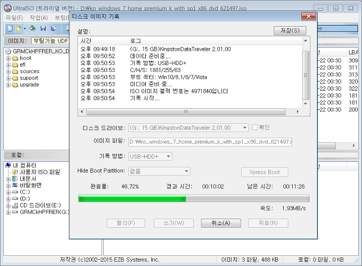Click the GRMCKHPFRER(G:) removable drive icon
This screenshot has height=266, width=362.
(15, 212)
